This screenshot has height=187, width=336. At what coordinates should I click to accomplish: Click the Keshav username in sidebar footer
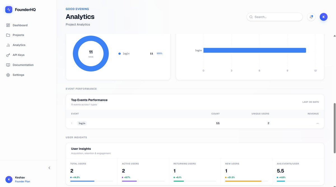pos(20,177)
